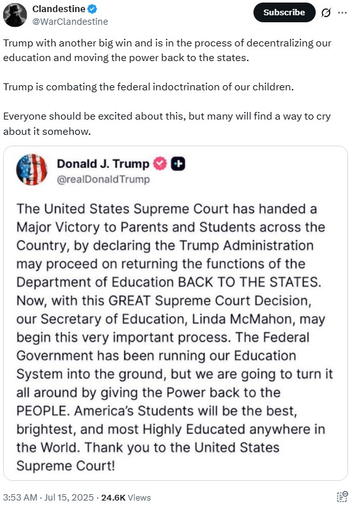Click the black plus badge beside Trump's name
The image size is (350, 505).
[178, 163]
